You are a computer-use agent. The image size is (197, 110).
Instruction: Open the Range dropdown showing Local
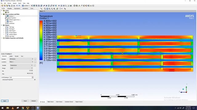(x=21, y=68)
